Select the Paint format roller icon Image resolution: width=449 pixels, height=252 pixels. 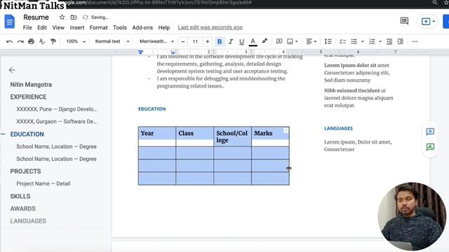[x=53, y=42]
